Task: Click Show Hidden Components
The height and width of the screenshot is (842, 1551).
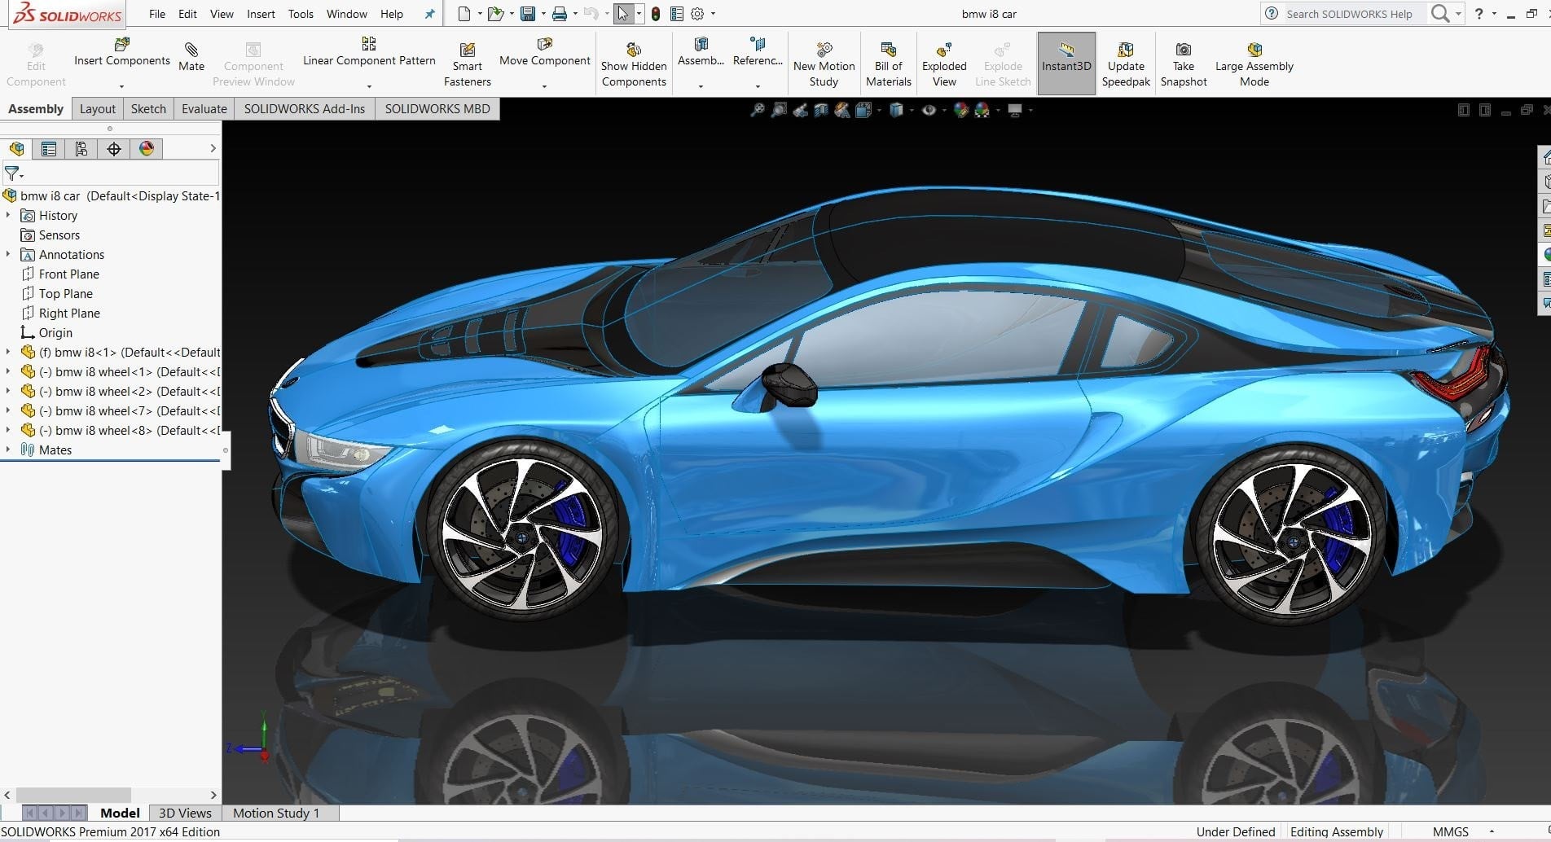Action: (634, 64)
